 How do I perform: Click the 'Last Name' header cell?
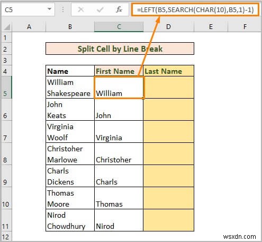(168, 71)
